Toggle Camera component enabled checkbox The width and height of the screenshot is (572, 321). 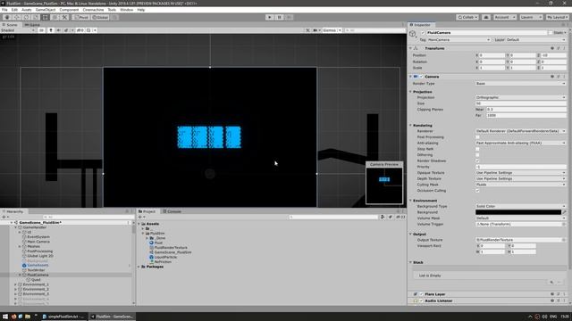coord(421,77)
